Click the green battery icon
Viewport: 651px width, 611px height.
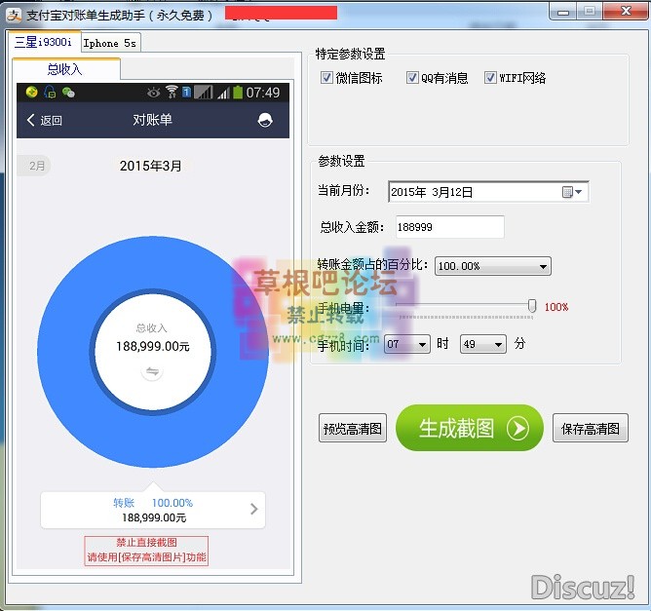click(238, 92)
